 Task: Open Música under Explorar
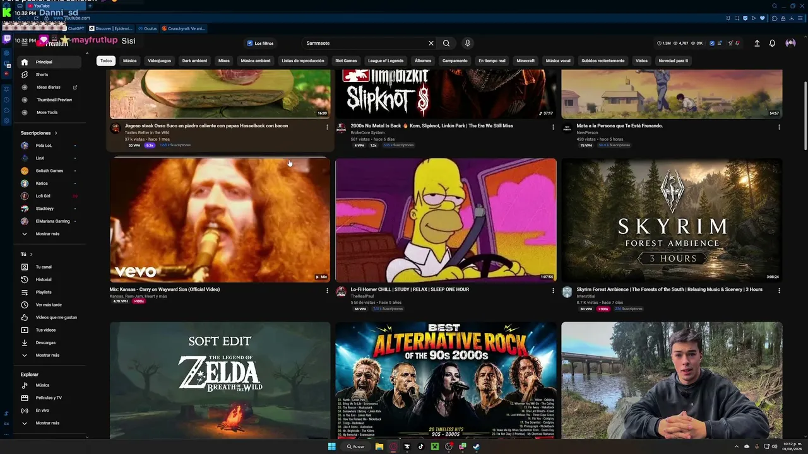(49, 385)
